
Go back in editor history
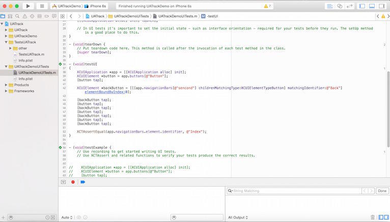(71, 16)
